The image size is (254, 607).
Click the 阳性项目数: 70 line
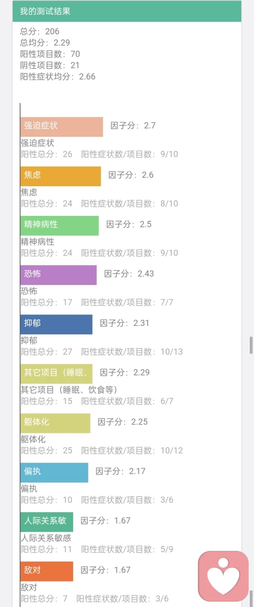pyautogui.click(x=50, y=54)
